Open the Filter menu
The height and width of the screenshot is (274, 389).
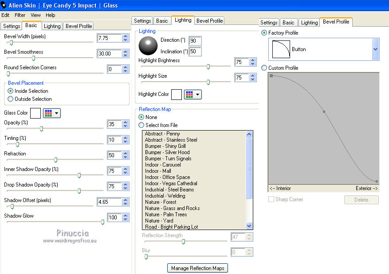(x=20, y=15)
